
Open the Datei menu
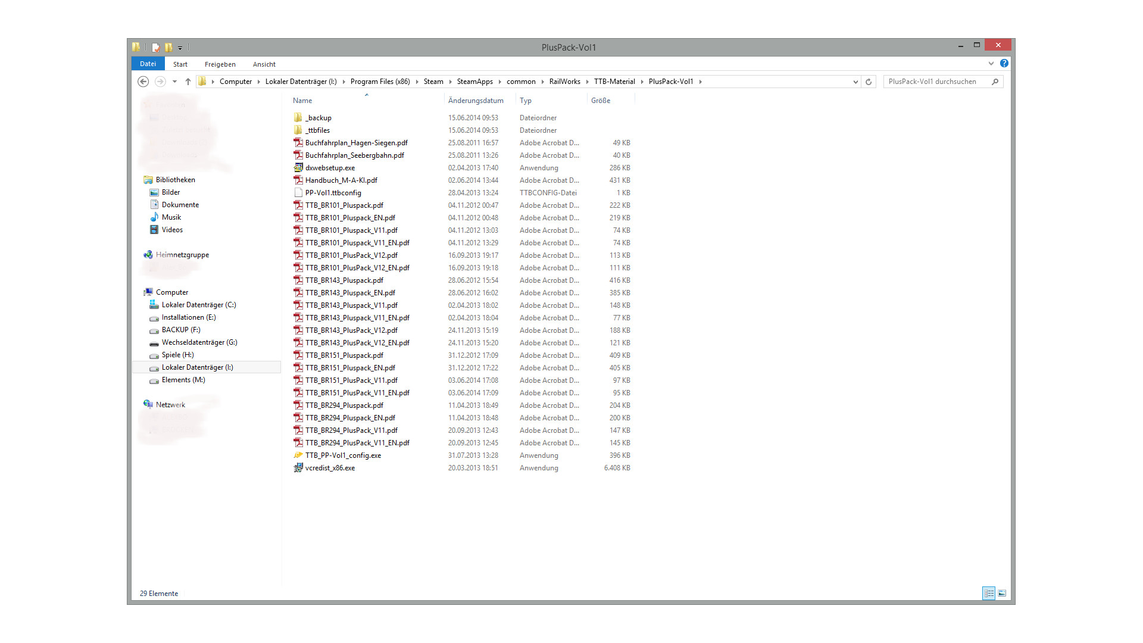(148, 64)
